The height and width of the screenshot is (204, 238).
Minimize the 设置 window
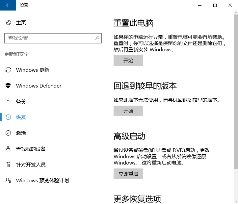200,5
